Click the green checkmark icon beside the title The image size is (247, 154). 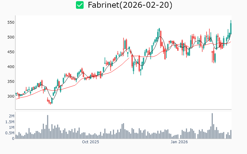(80, 5)
